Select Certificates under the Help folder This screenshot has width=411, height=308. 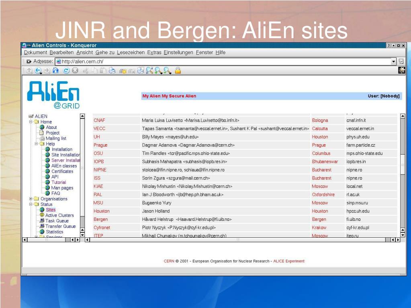62,171
